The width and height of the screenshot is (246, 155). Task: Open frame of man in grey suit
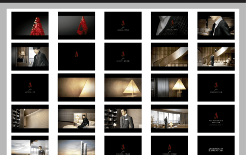click(123, 118)
